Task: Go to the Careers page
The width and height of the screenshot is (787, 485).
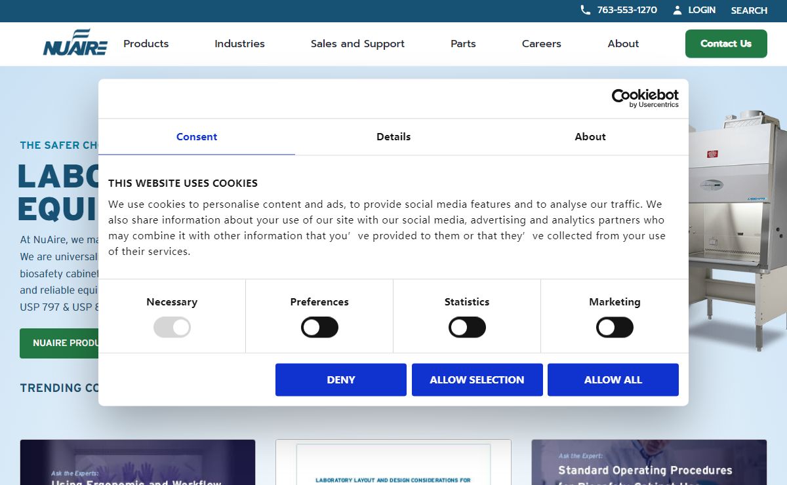Action: (x=542, y=43)
